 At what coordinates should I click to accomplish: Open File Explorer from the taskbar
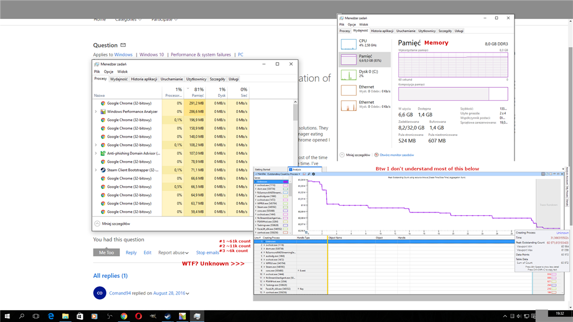[x=65, y=316]
